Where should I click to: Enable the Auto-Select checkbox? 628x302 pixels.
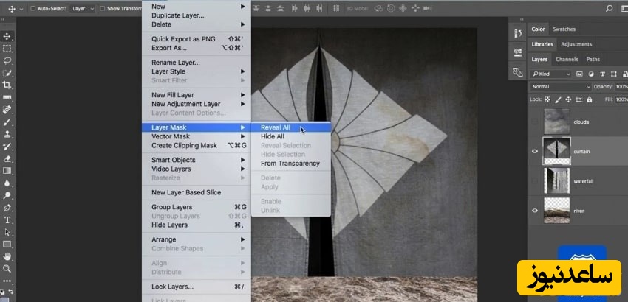(x=33, y=9)
